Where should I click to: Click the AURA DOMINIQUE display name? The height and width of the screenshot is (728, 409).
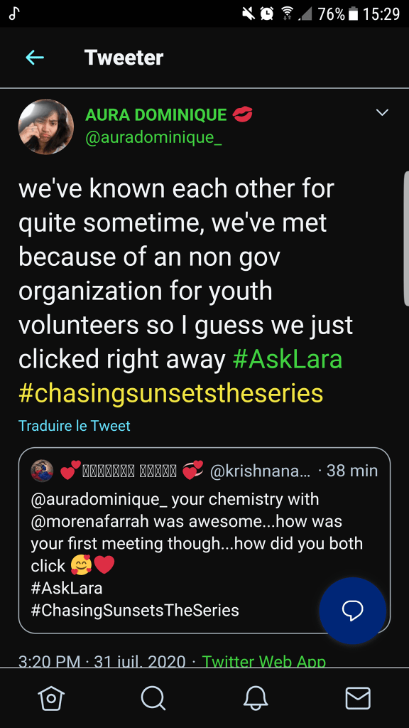pos(156,114)
